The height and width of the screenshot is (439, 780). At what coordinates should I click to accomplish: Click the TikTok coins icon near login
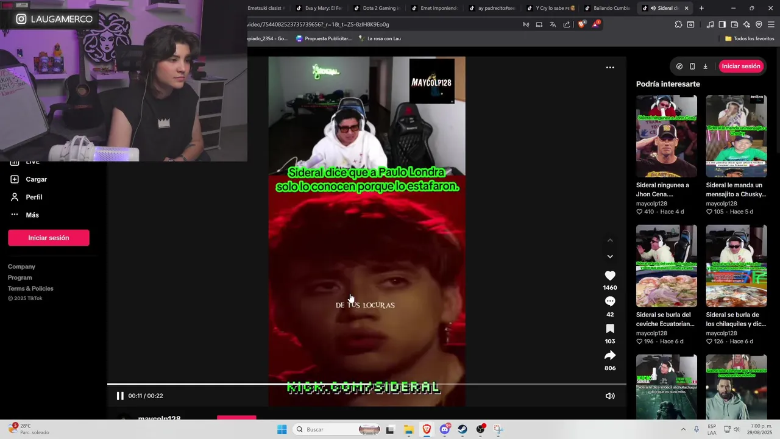(x=679, y=66)
